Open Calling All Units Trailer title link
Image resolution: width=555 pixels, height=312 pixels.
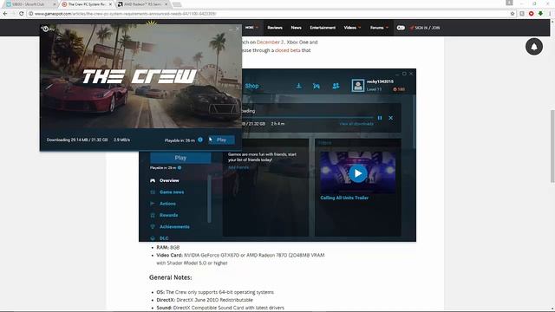pyautogui.click(x=344, y=198)
